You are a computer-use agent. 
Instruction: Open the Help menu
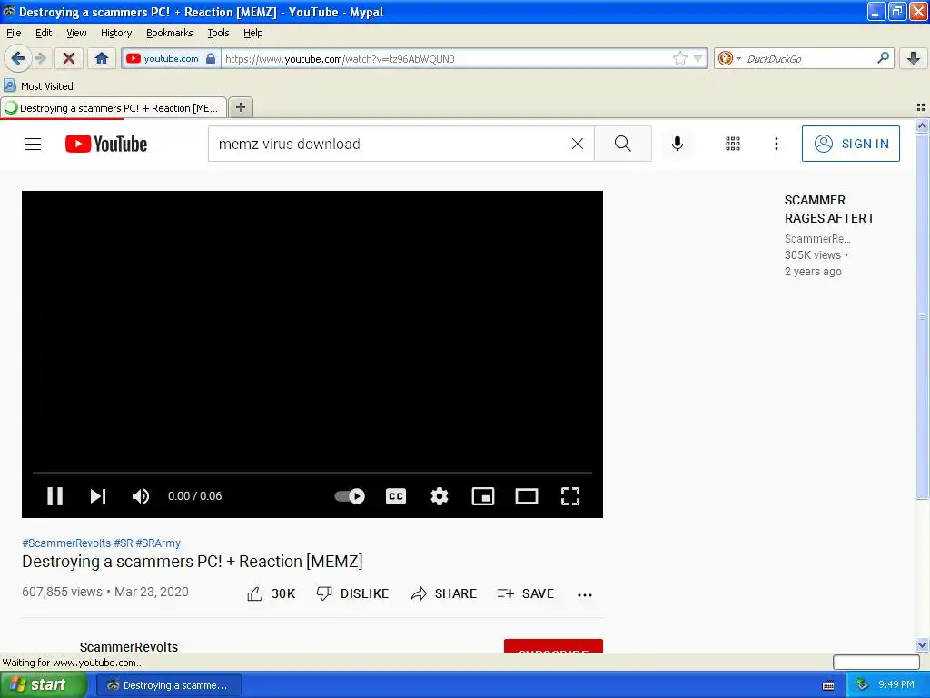252,33
